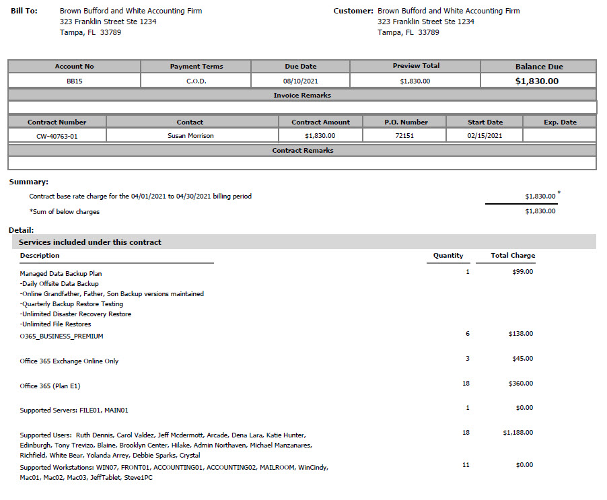The height and width of the screenshot is (500, 607).
Task: Click the $138.00 charge
Action: (521, 334)
